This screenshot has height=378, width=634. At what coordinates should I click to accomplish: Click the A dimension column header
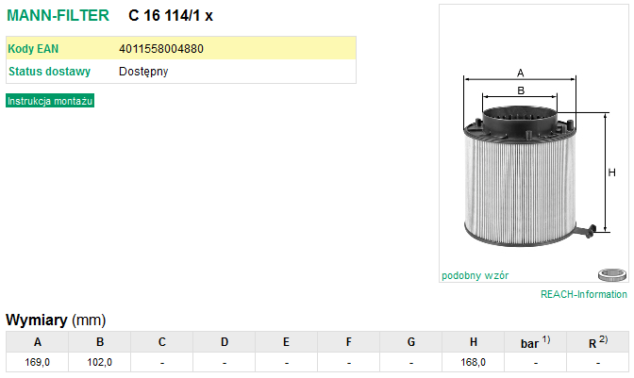tap(37, 342)
